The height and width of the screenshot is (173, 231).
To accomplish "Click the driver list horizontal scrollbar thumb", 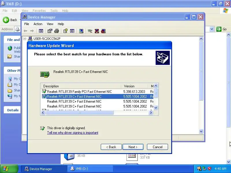I will (80, 113).
